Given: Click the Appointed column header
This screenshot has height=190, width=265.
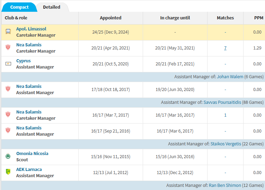Looking at the screenshot, I should tap(111, 18).
